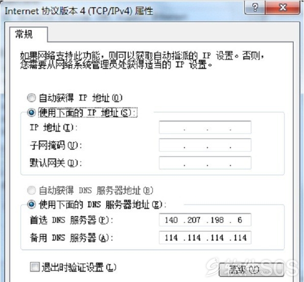This screenshot has height=282, width=304.
Task: Click the 198 octet in preferred DNS
Action: pyautogui.click(x=217, y=220)
